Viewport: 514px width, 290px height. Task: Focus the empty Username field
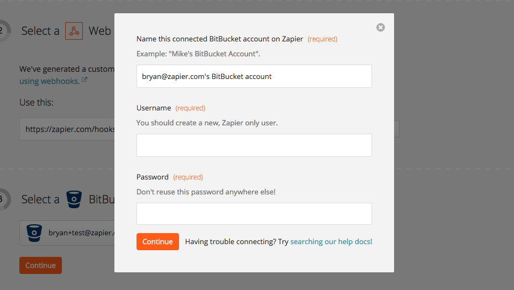[x=254, y=145]
